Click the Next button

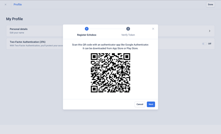point(151,104)
